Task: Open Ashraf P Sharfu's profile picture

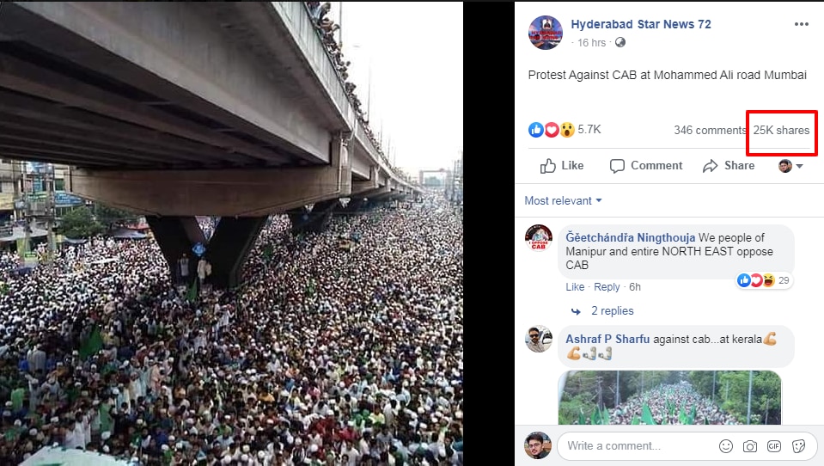Action: click(539, 340)
